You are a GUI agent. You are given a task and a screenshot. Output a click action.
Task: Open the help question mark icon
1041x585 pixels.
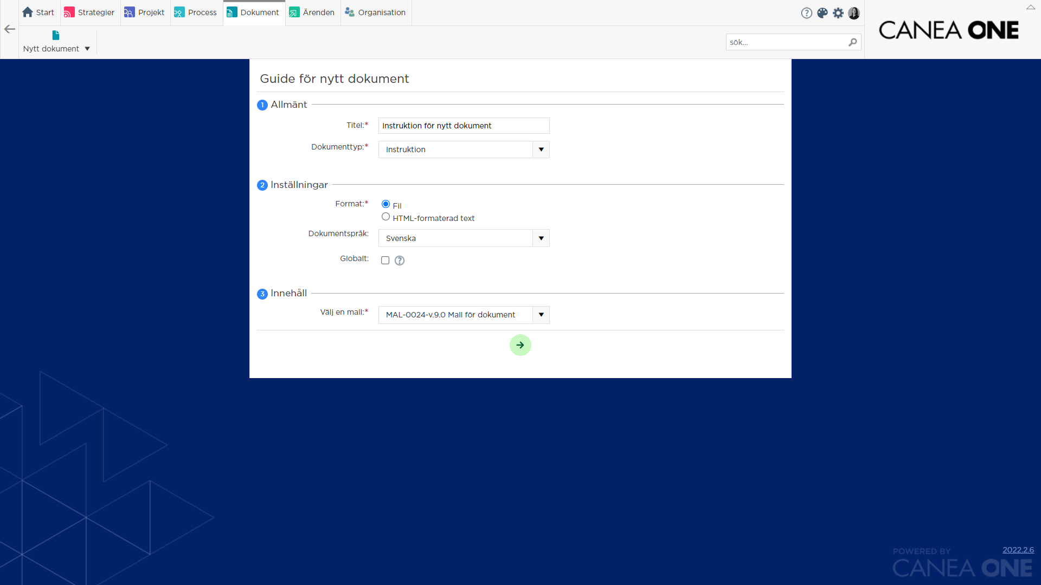coord(806,12)
